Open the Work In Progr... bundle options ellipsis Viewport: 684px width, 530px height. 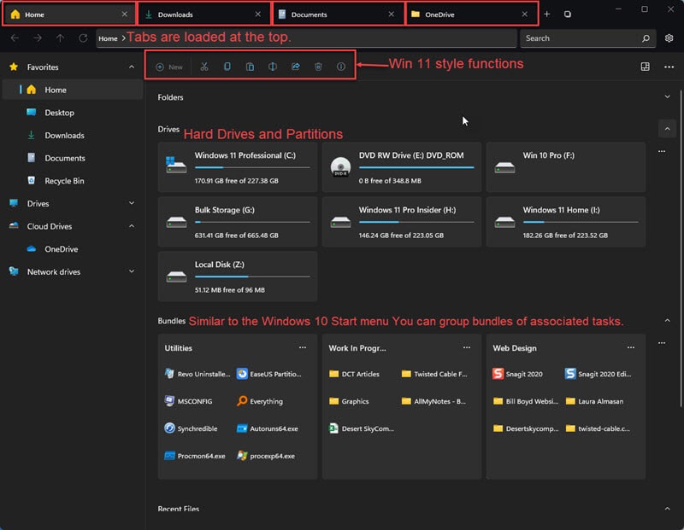[x=467, y=347]
